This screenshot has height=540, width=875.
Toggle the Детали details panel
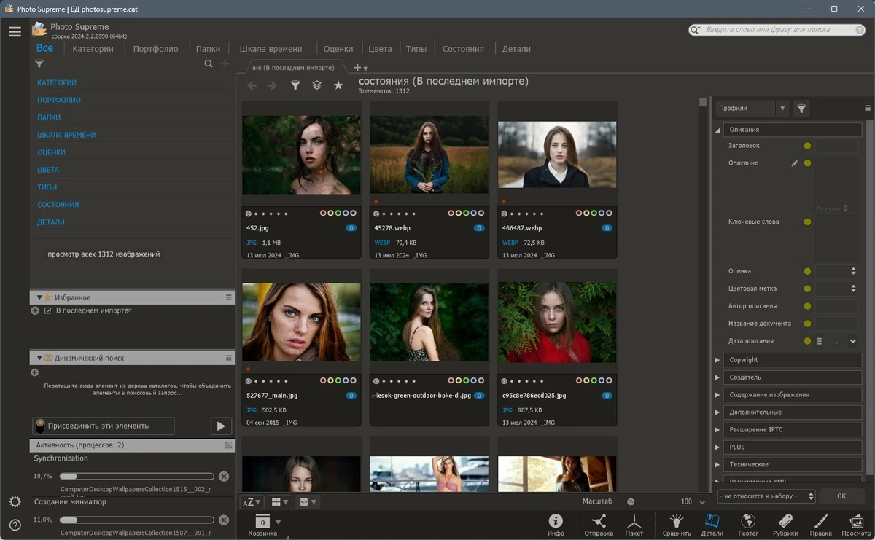(712, 525)
